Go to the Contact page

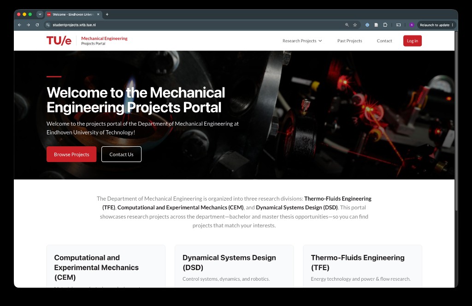(x=384, y=41)
